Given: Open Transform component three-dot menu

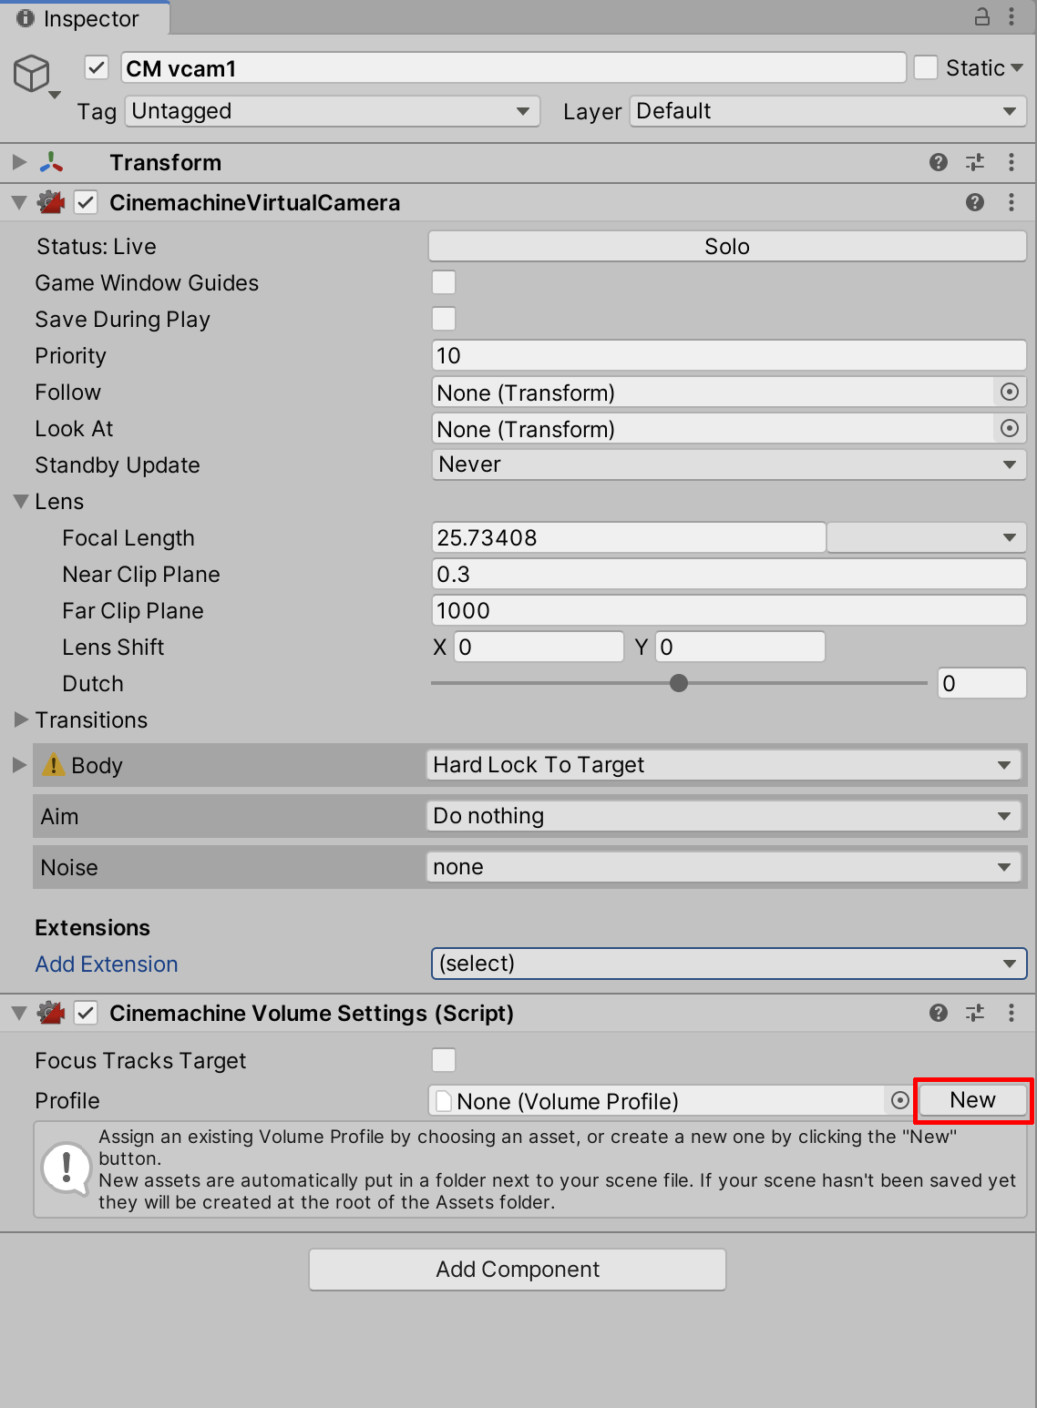Looking at the screenshot, I should 1011,162.
